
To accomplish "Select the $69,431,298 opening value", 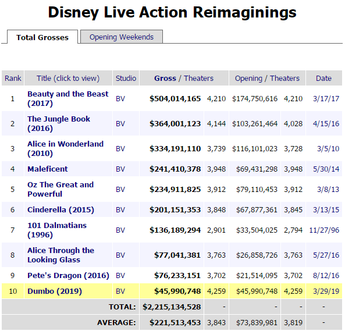I will click(x=257, y=169).
